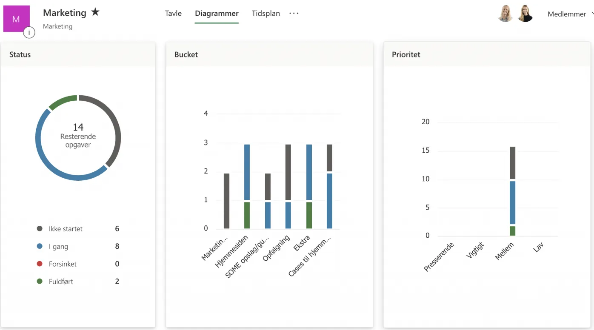594x330 pixels.
Task: Select the Diagrammer tab
Action: [x=217, y=13]
